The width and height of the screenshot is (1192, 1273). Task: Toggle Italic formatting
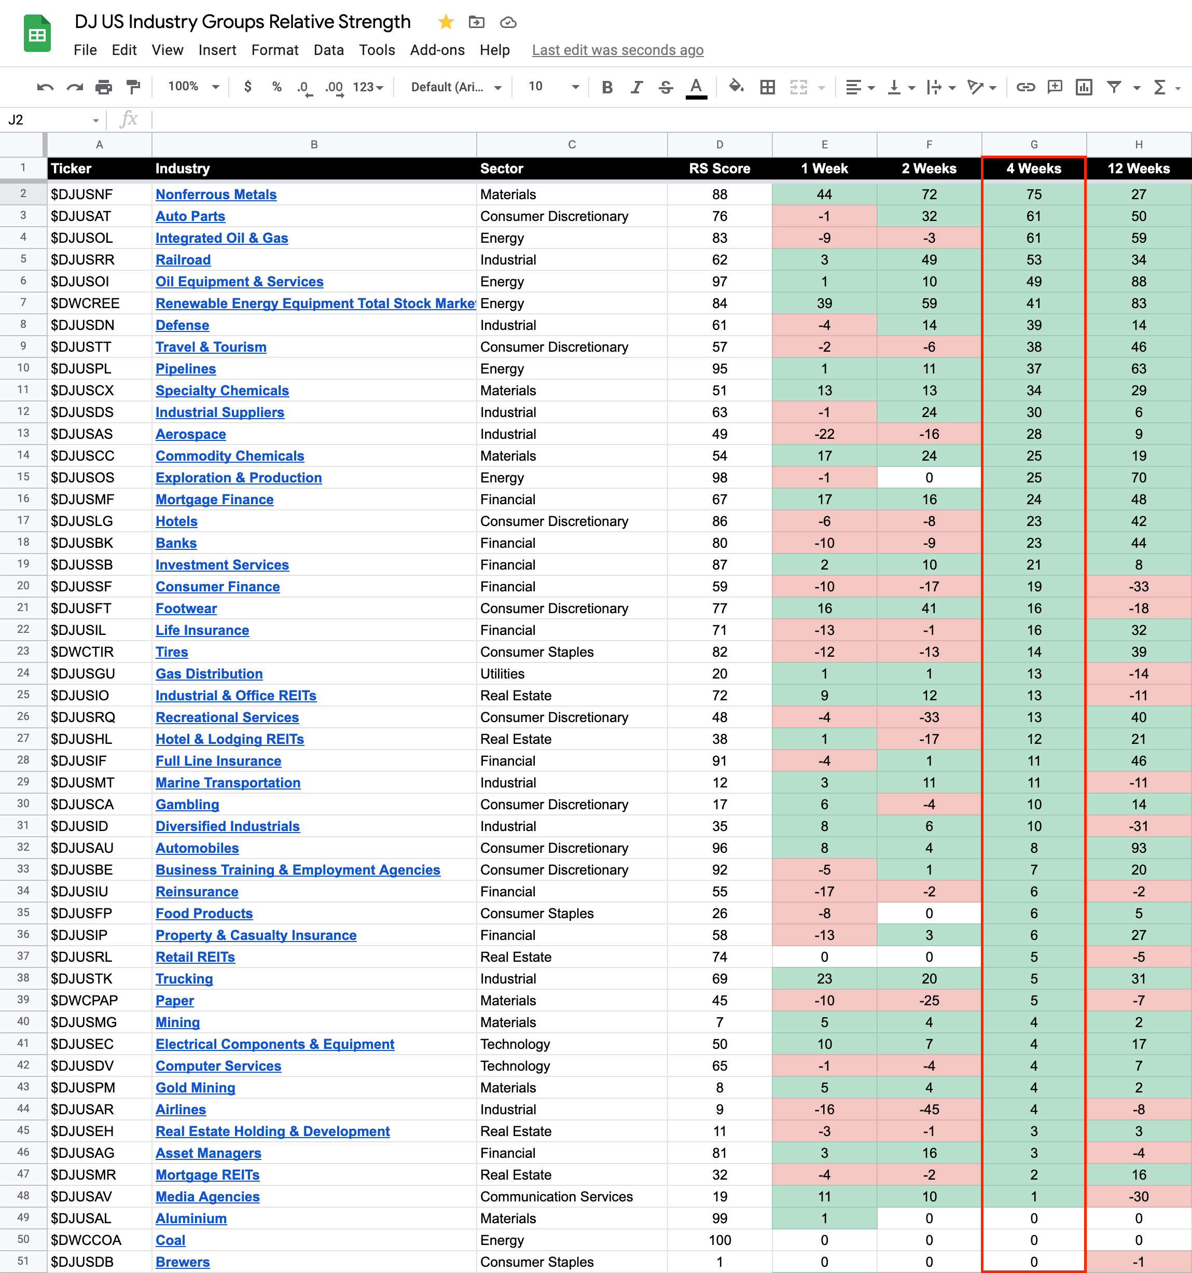[636, 87]
